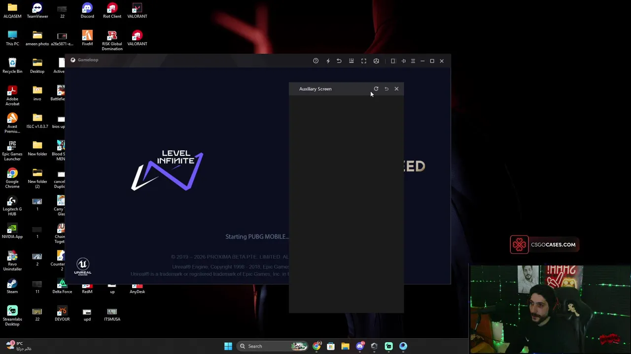
Task: Select the Revo Uninstaller desktop shortcut
Action: (12, 261)
